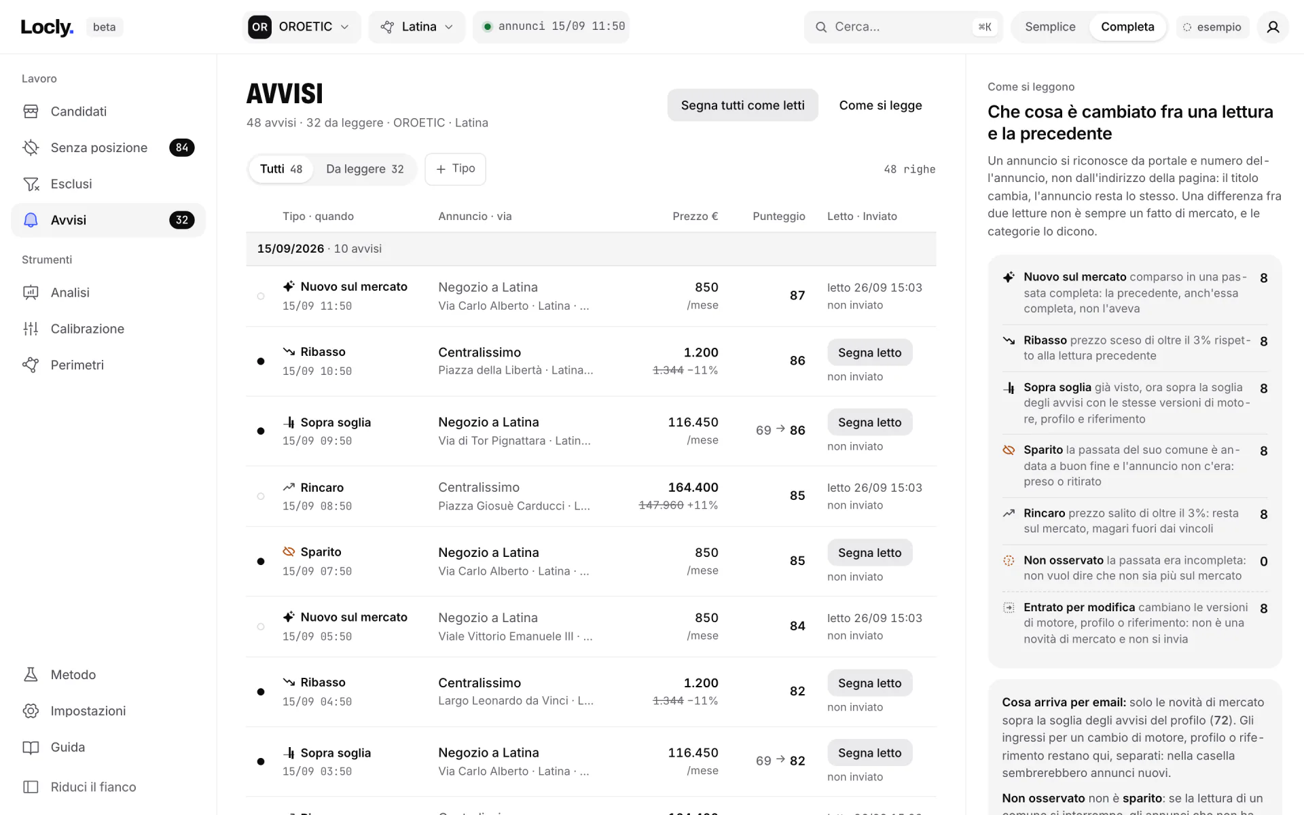Select the Da leggere 32 tab
The height and width of the screenshot is (815, 1304).
(365, 169)
